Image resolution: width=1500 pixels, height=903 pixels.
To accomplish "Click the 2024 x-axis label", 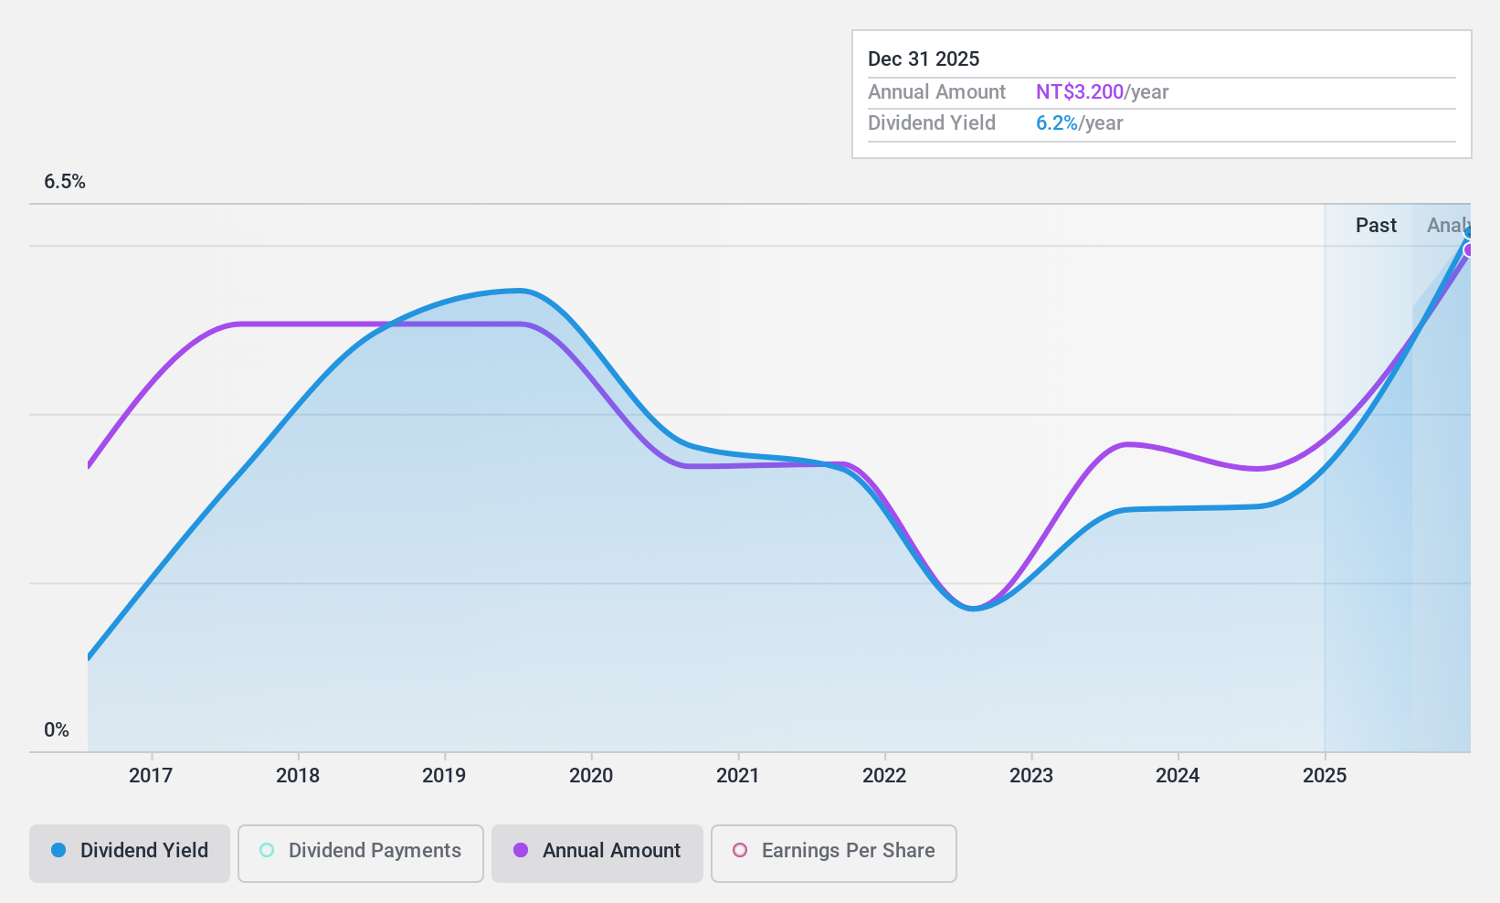I will point(1178,776).
